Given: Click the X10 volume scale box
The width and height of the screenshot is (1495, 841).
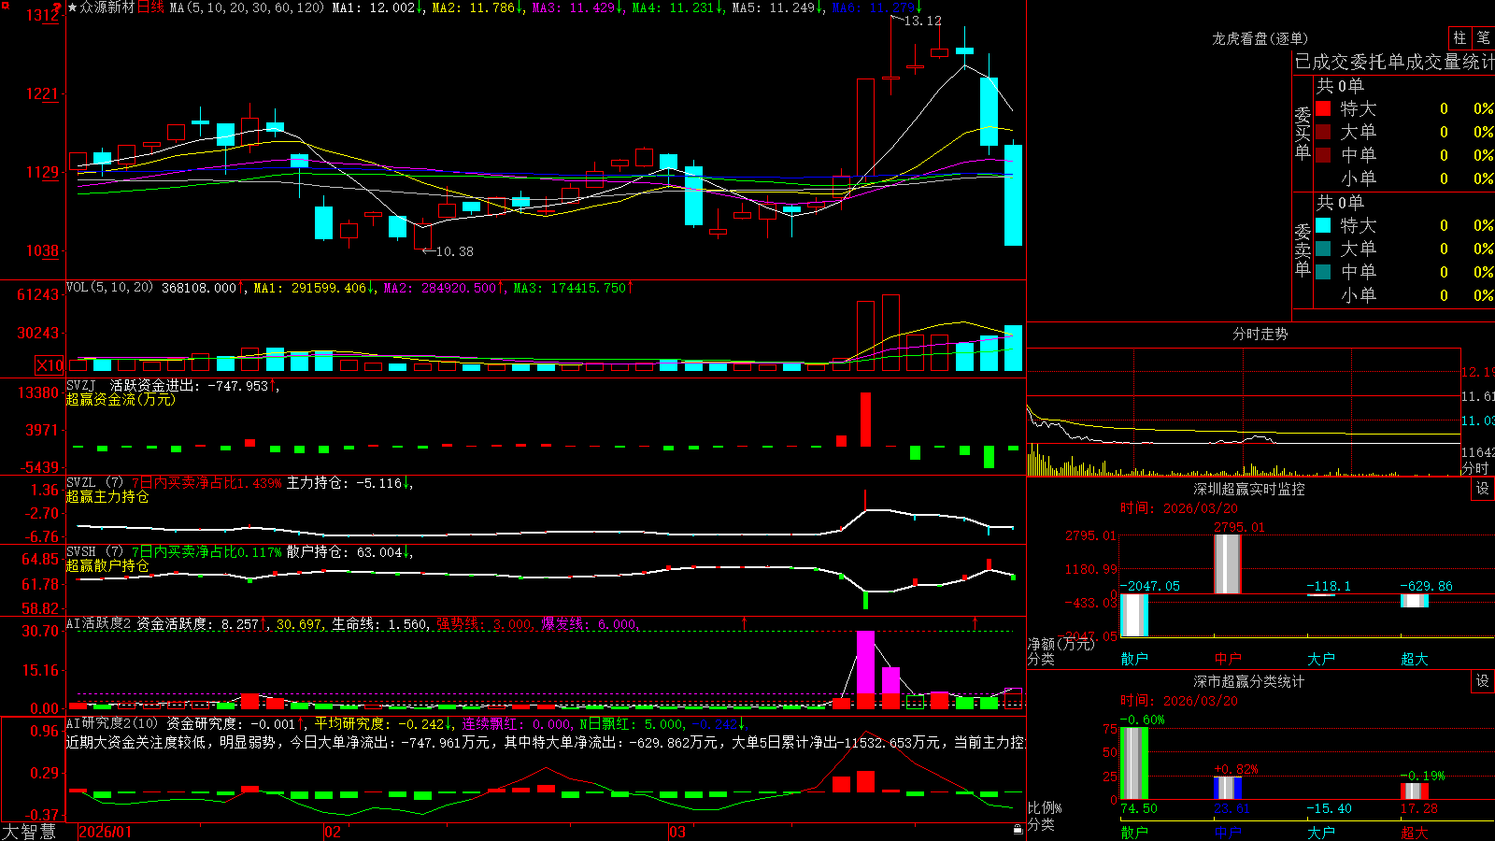Looking at the screenshot, I should pos(50,365).
